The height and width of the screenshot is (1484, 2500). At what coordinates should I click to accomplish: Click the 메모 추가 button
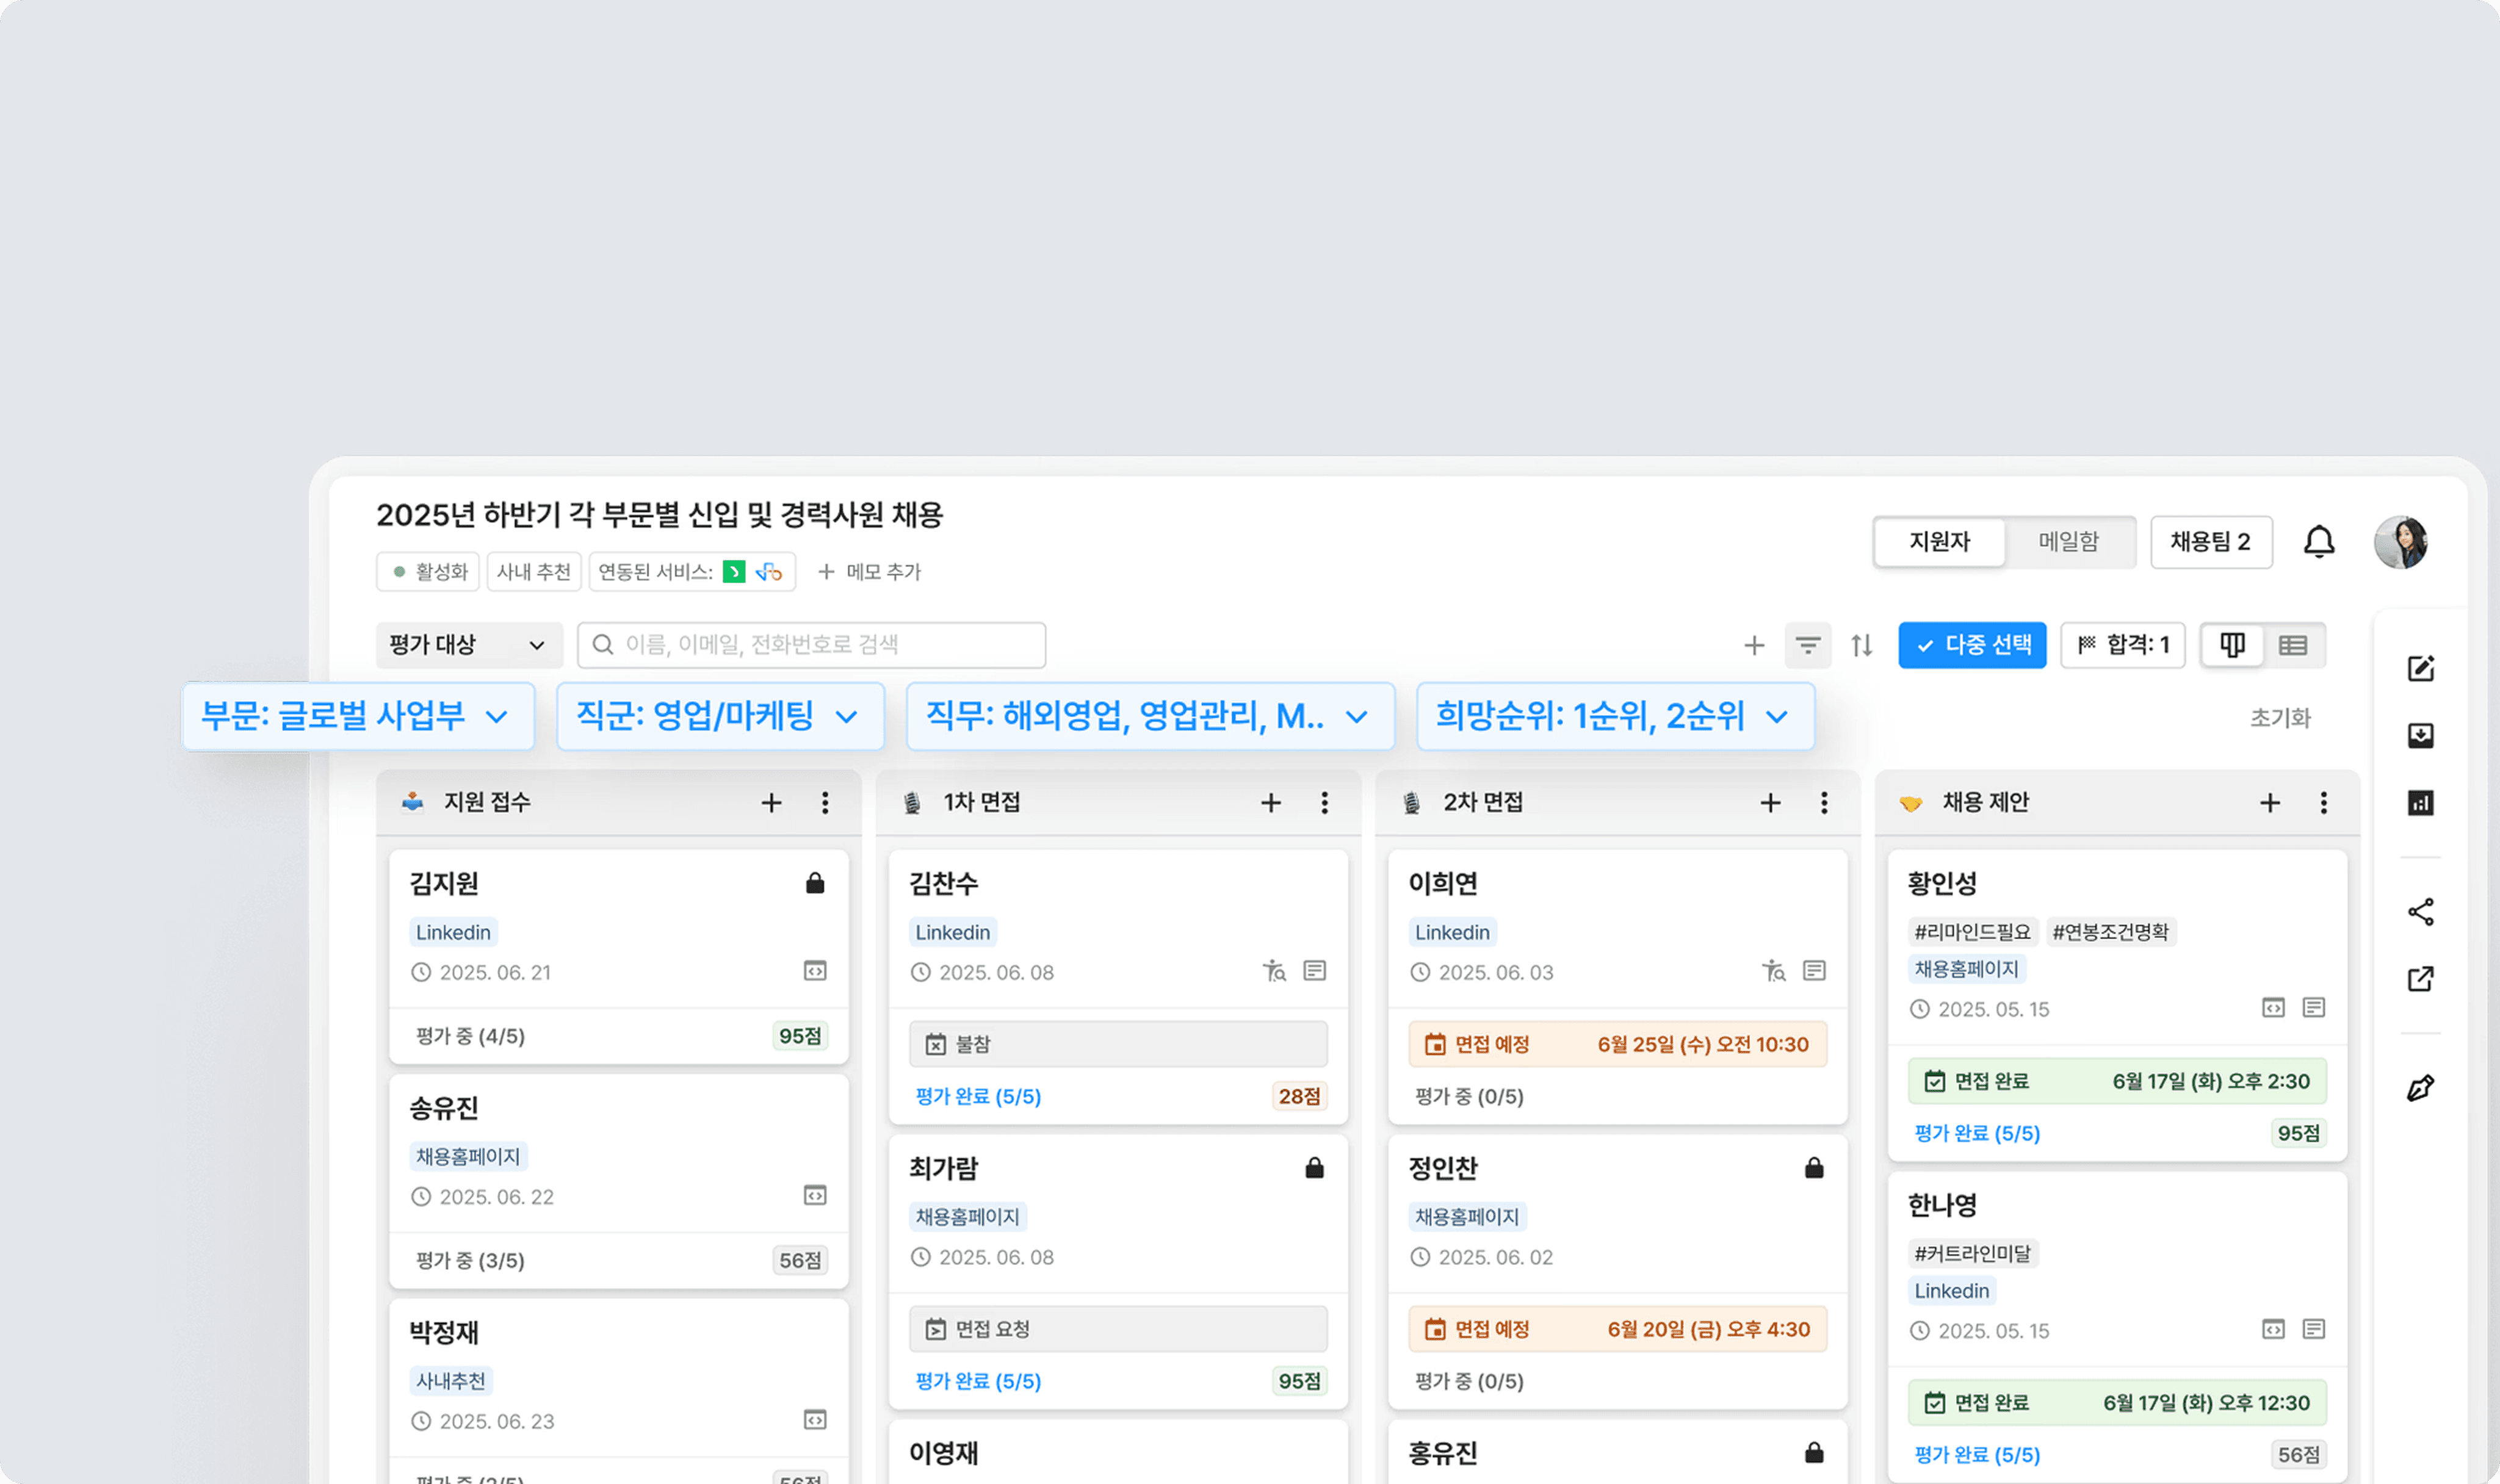(x=869, y=572)
